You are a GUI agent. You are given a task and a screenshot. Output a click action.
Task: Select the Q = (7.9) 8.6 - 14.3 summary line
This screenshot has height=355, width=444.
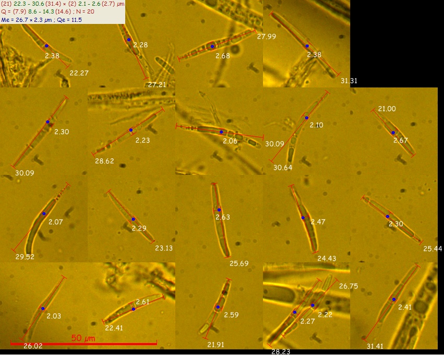click(x=47, y=12)
